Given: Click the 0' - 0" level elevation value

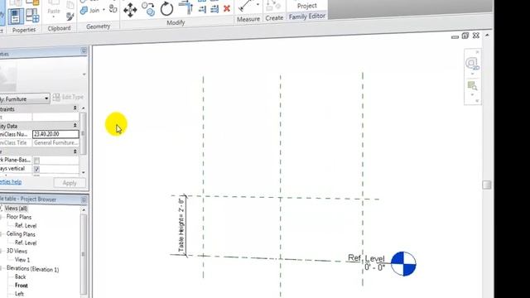Looking at the screenshot, I should click(x=375, y=267).
